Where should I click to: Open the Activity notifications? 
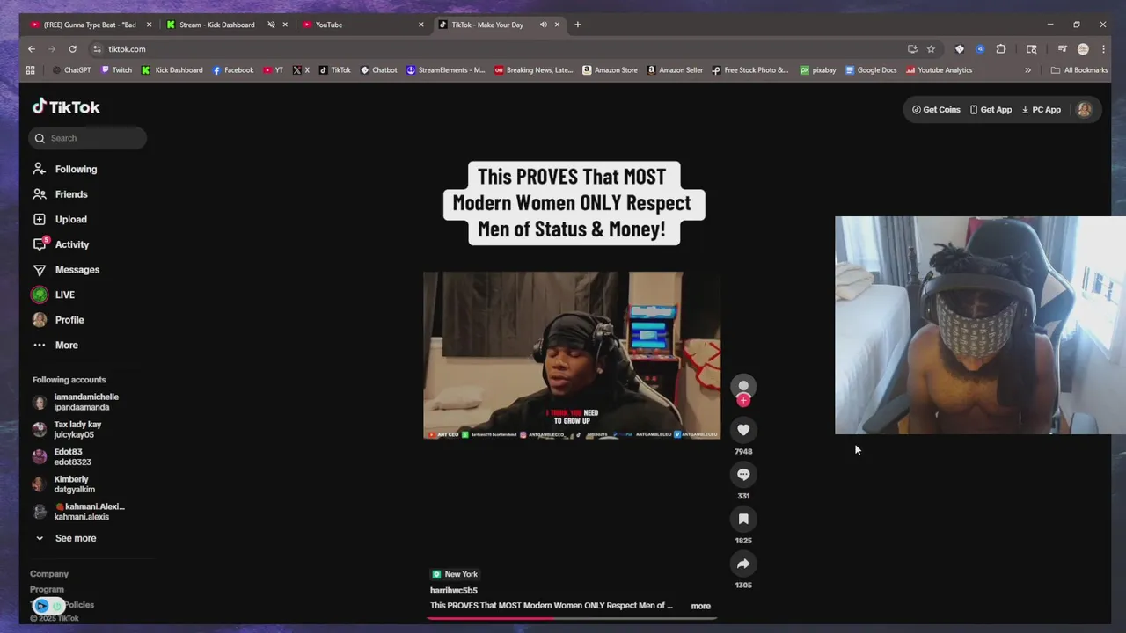[61, 244]
